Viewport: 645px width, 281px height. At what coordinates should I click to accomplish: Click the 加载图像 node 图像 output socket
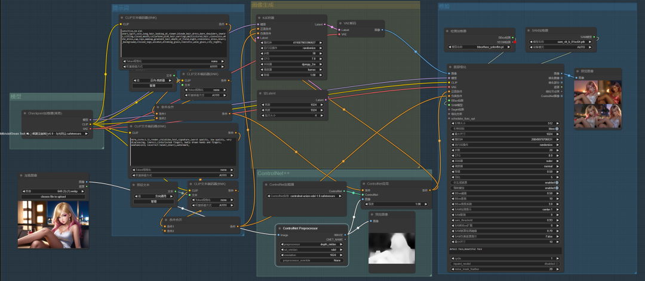87,182
